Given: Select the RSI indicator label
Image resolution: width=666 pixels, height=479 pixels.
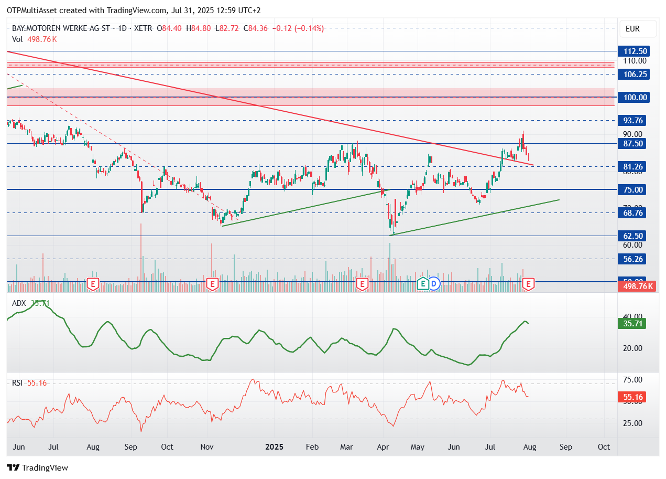Looking at the screenshot, I should click(x=17, y=383).
